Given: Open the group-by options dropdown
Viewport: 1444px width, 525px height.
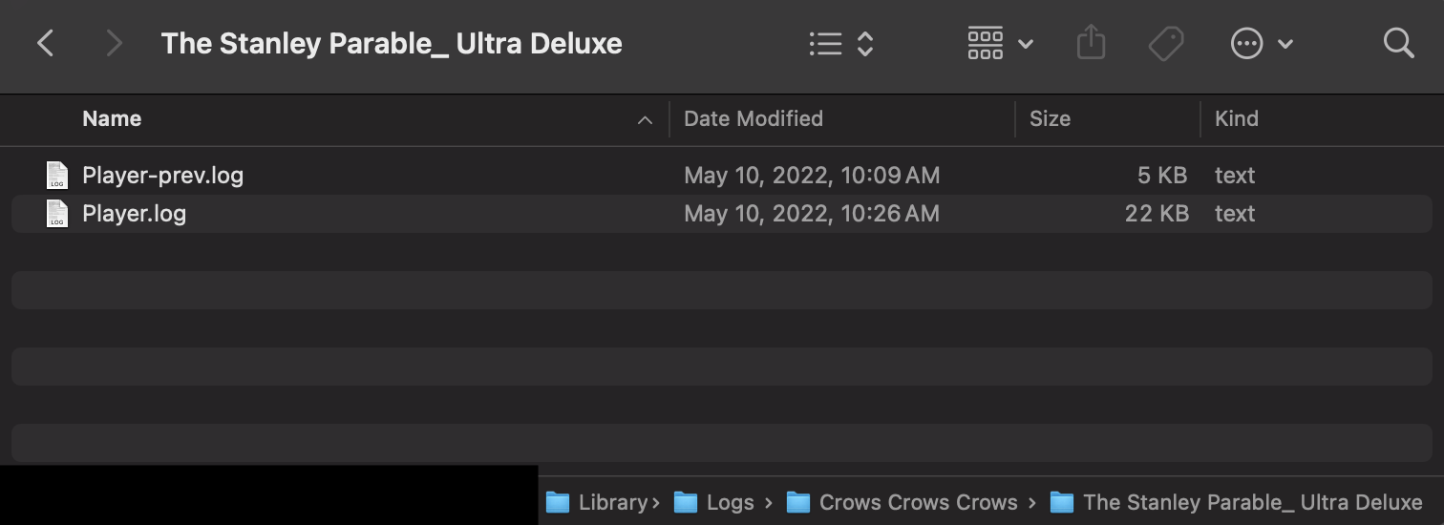Looking at the screenshot, I should 999,43.
